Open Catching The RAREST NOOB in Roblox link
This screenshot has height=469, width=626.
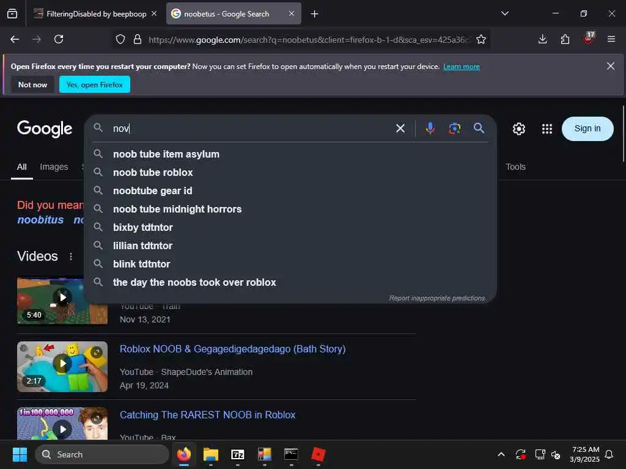coord(208,415)
